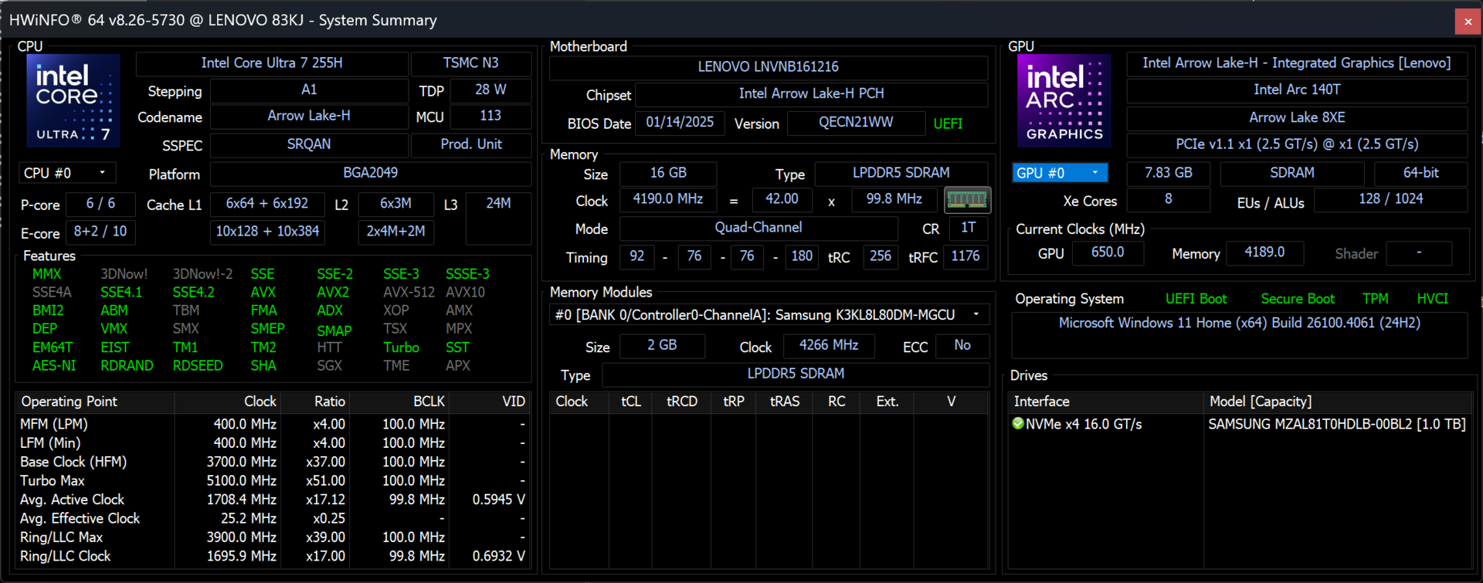1483x583 pixels.
Task: Click the Intel Arc Graphics logo
Action: [1064, 100]
